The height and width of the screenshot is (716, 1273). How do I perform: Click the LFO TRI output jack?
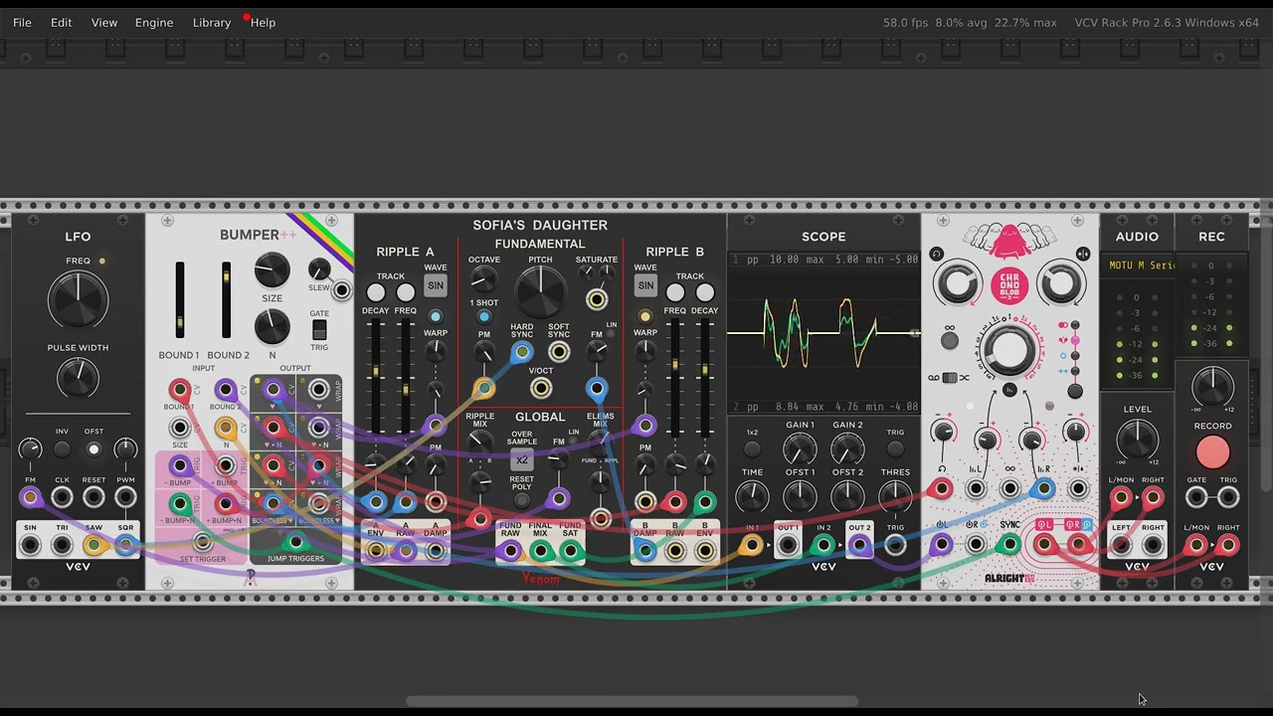[62, 545]
